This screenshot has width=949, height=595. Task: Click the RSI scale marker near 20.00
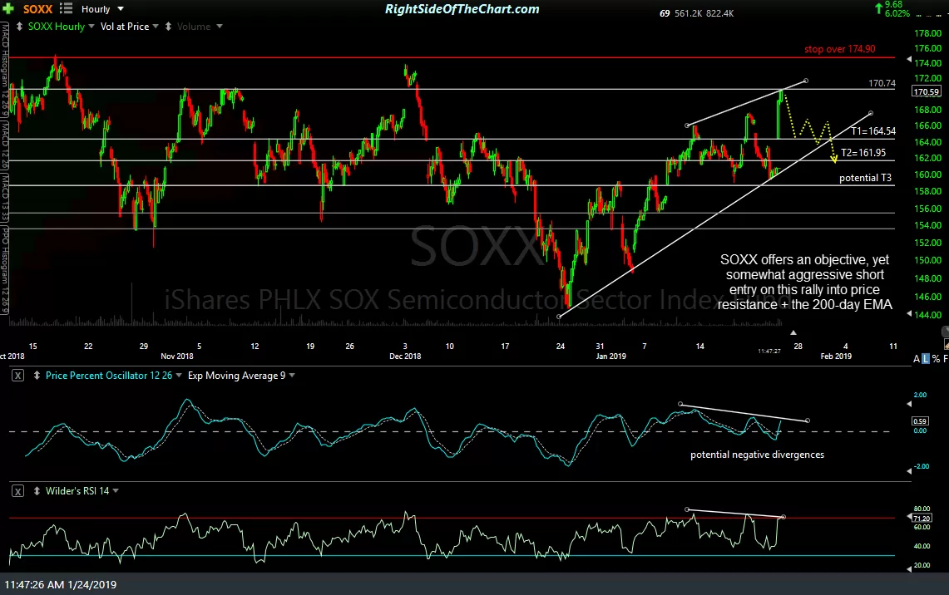click(909, 568)
